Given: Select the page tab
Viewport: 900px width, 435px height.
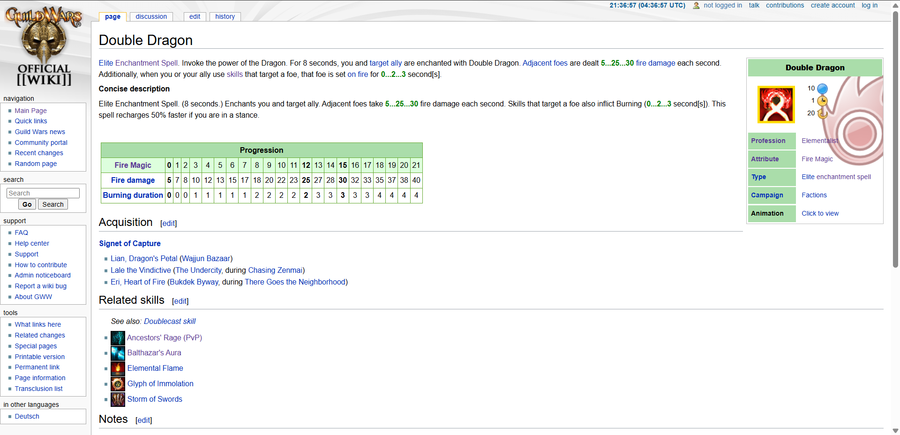Looking at the screenshot, I should (112, 16).
